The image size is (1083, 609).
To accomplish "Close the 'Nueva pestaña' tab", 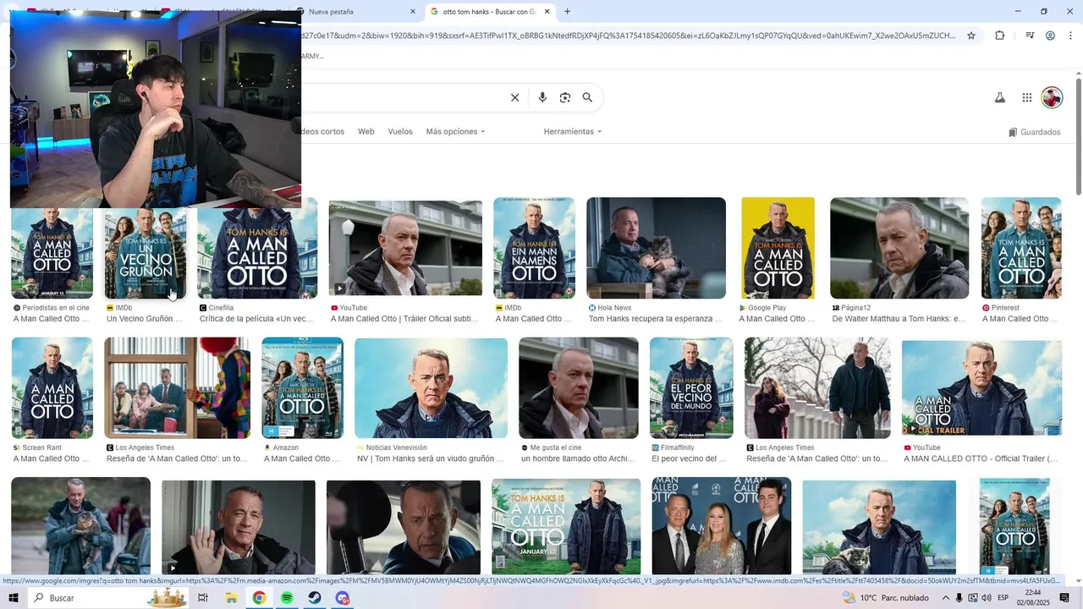I will 413,12.
